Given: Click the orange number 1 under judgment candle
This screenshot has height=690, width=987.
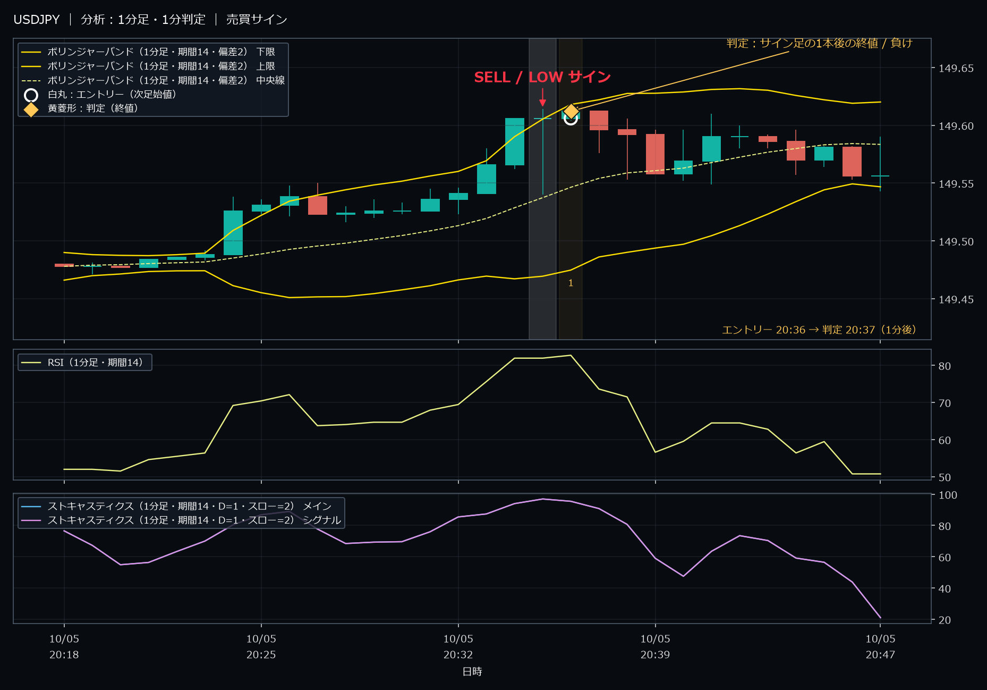Looking at the screenshot, I should [x=571, y=283].
